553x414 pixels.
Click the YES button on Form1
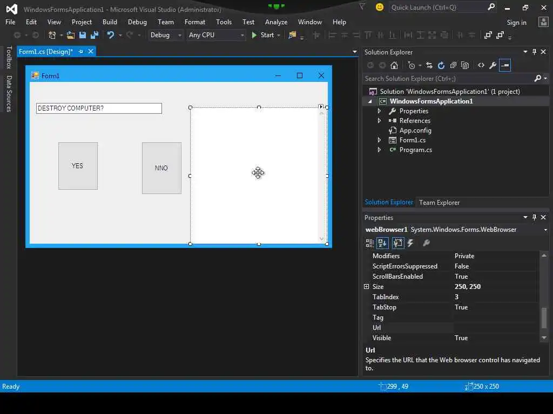coord(78,166)
